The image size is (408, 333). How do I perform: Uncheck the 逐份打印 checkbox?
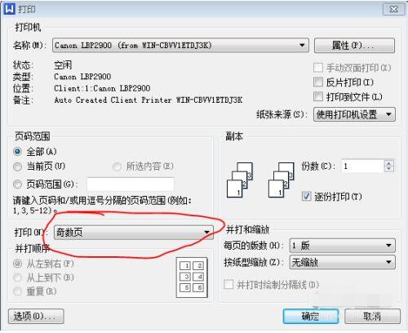pyautogui.click(x=306, y=196)
